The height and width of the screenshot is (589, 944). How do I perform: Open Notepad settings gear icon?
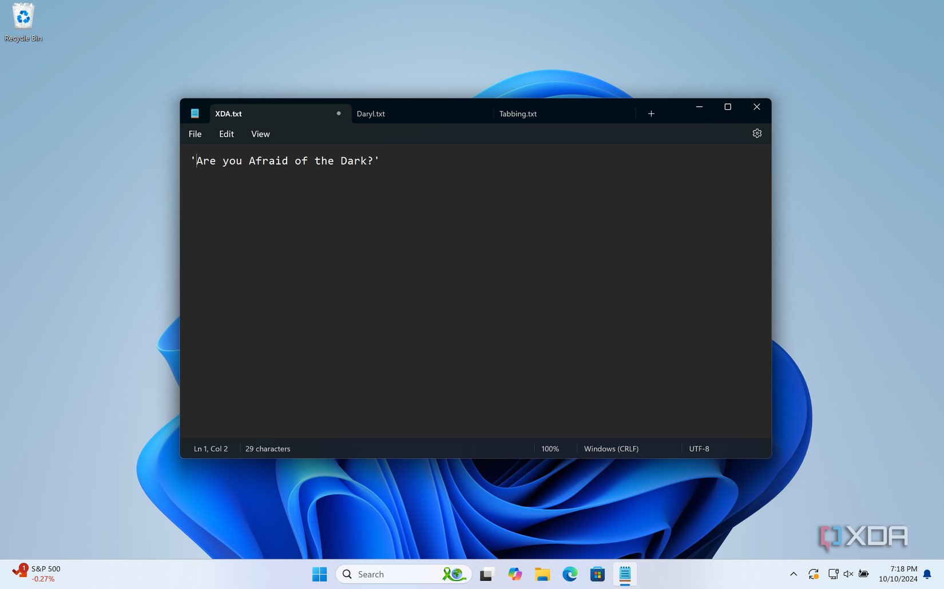(757, 134)
